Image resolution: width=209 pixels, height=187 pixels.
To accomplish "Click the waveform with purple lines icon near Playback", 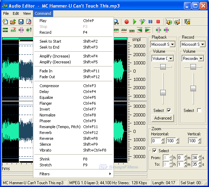I will pos(158,30).
